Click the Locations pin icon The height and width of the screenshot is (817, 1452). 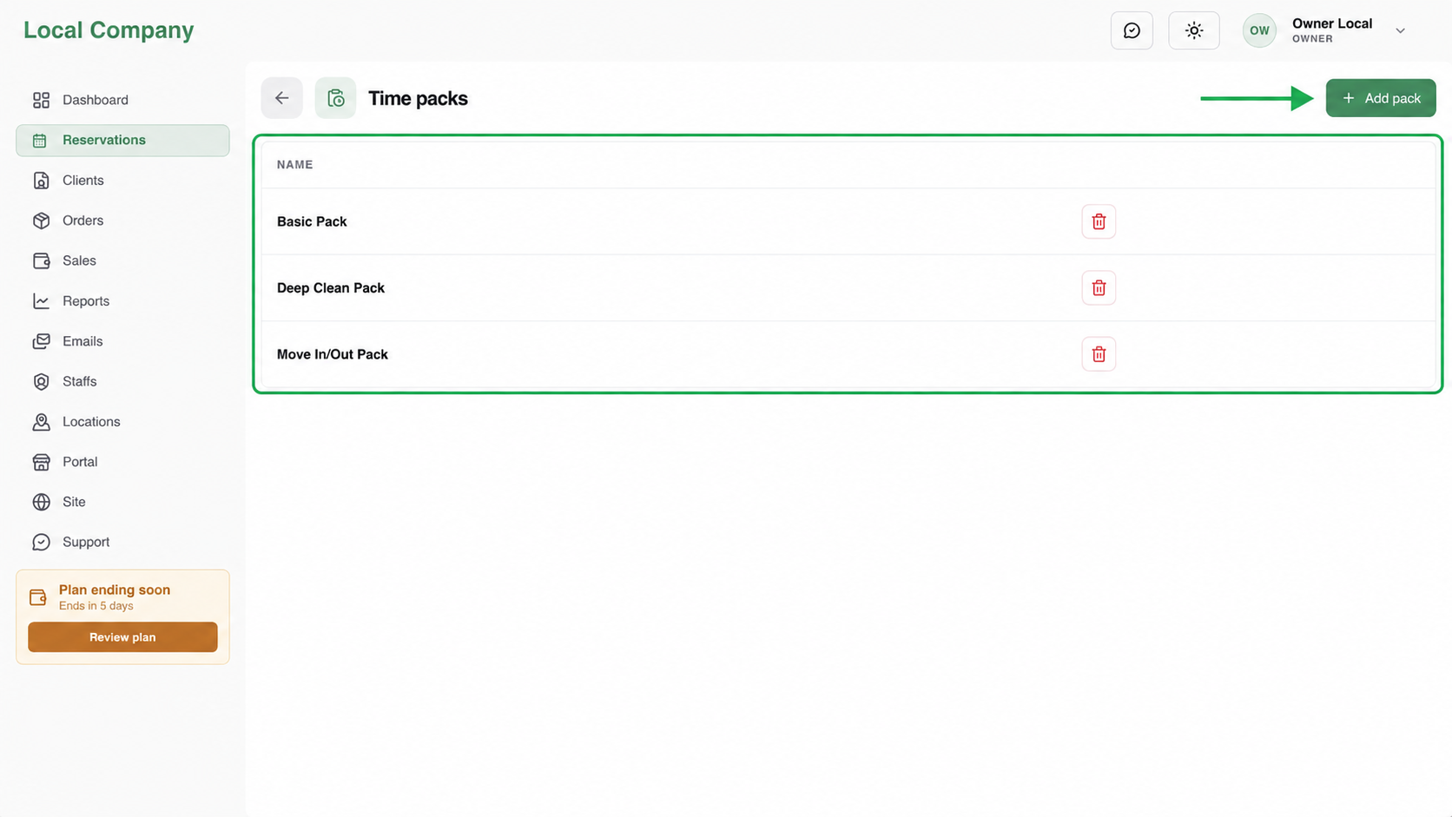point(41,422)
